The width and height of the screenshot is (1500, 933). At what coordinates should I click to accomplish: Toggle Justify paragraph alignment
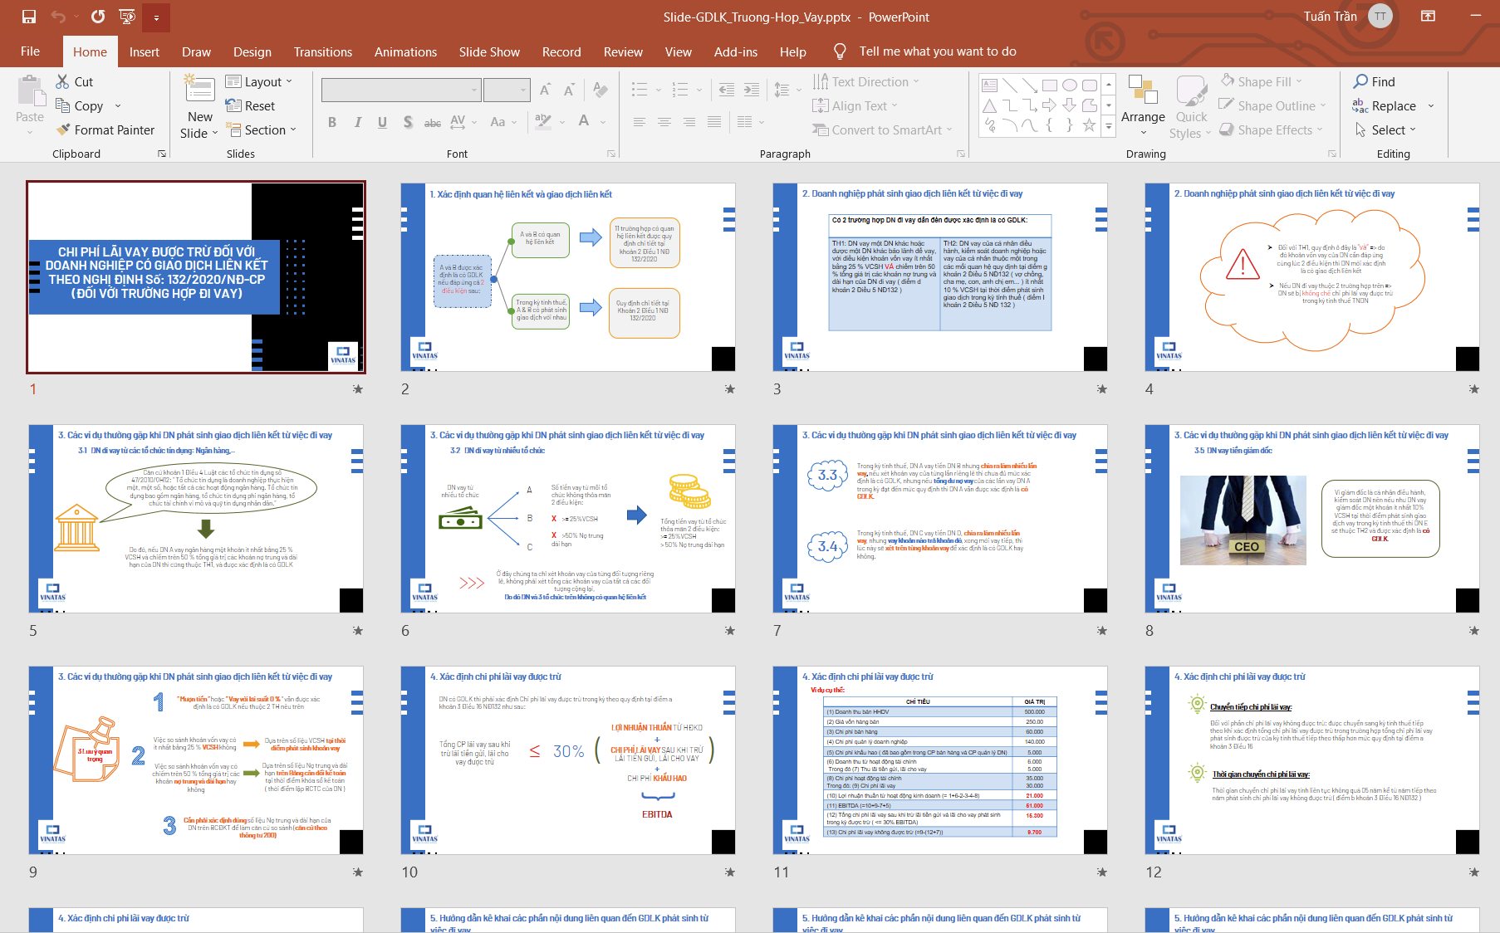coord(714,122)
